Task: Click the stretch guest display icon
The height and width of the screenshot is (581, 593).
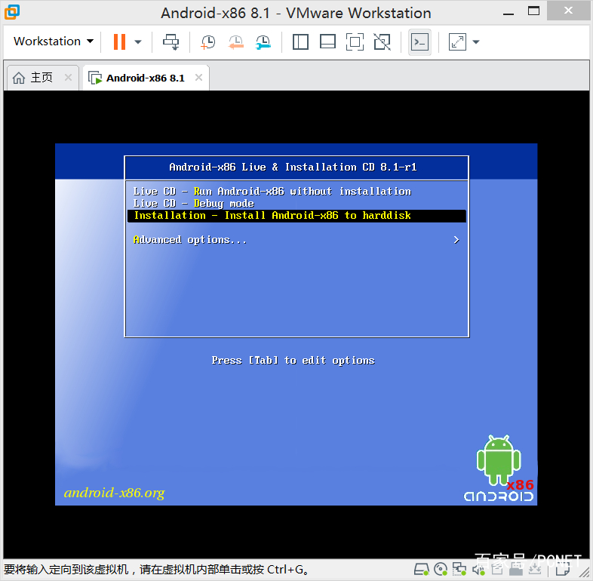Action: coord(457,41)
